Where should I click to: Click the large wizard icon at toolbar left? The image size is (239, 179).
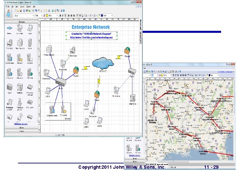click(x=9, y=13)
